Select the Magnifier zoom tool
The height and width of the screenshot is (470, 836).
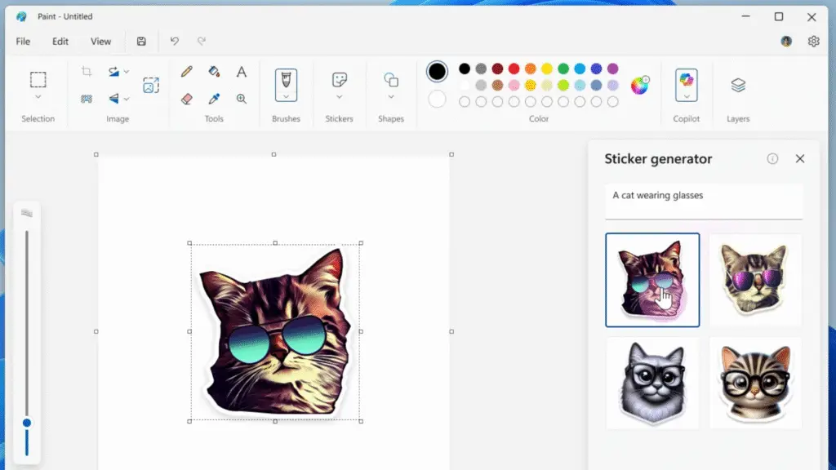pos(242,99)
